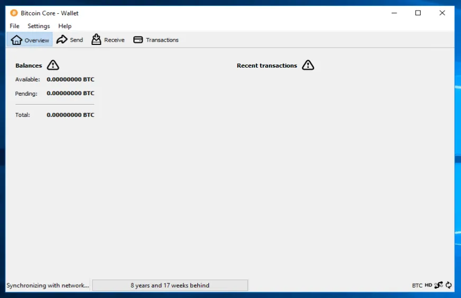Viewport: 461px width, 298px height.
Task: Open the Settings menu
Action: [x=39, y=26]
